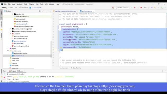Click 'Compiled successfully' console line
Screen dimensions: 167x94
[18, 82]
